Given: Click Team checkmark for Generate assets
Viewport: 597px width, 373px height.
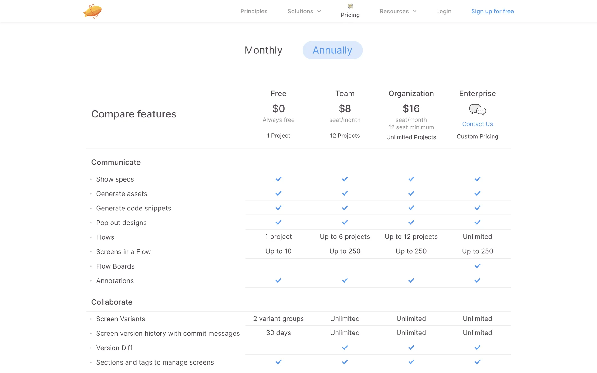Looking at the screenshot, I should pyautogui.click(x=345, y=193).
